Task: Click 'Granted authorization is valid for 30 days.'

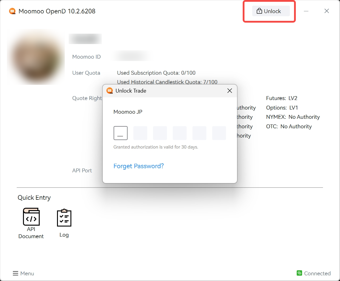Action: pos(156,147)
